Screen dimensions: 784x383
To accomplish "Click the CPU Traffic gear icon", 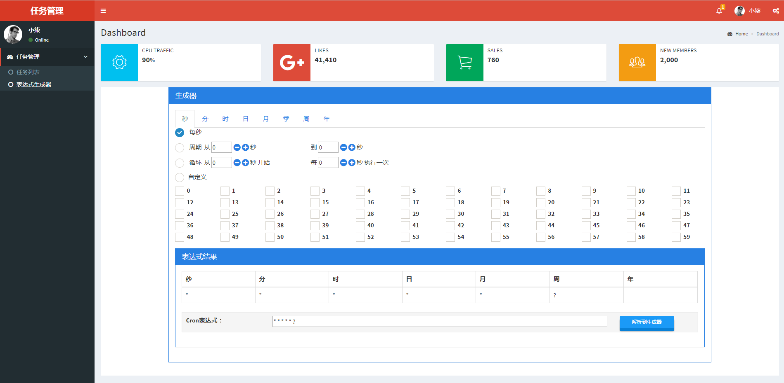I will pyautogui.click(x=119, y=63).
